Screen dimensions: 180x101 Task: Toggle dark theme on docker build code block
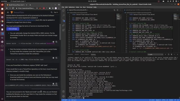53,42
